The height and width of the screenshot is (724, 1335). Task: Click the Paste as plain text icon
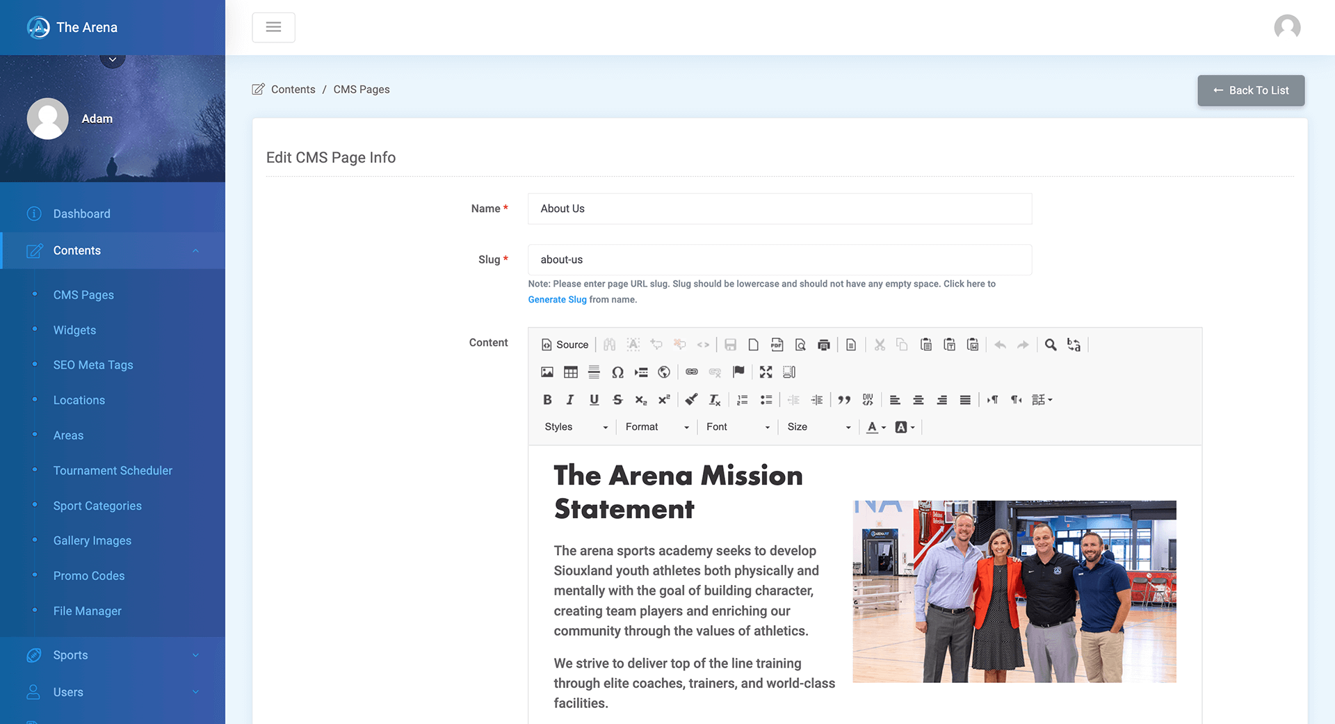[x=949, y=344]
